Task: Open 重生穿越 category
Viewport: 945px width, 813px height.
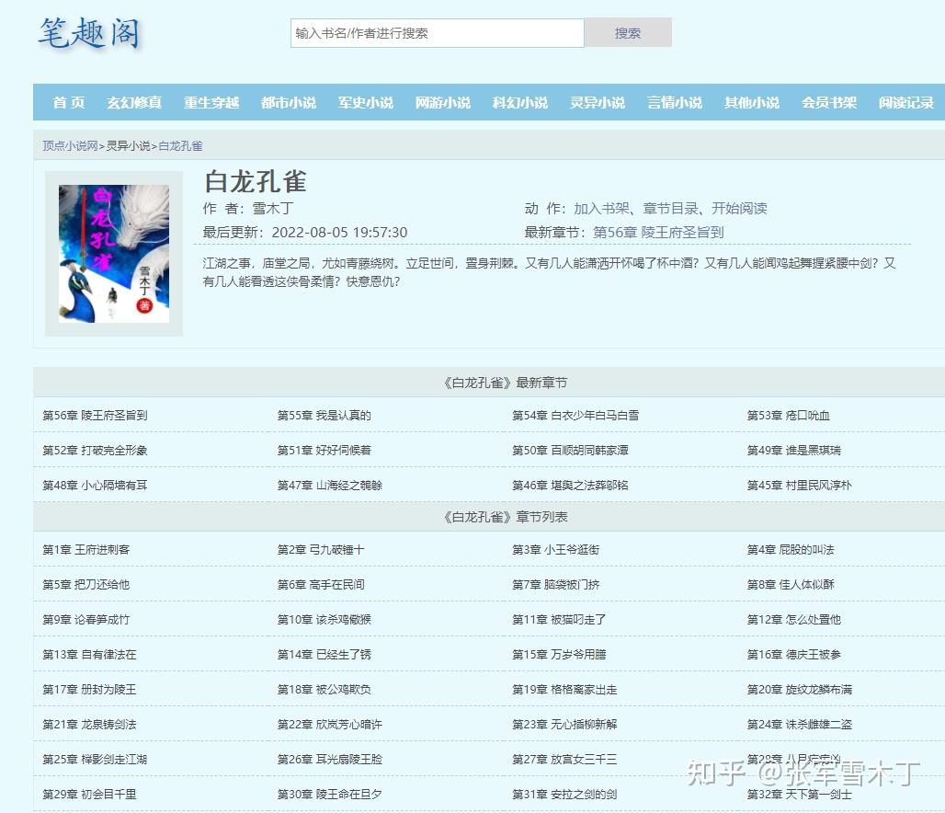Action: tap(211, 102)
